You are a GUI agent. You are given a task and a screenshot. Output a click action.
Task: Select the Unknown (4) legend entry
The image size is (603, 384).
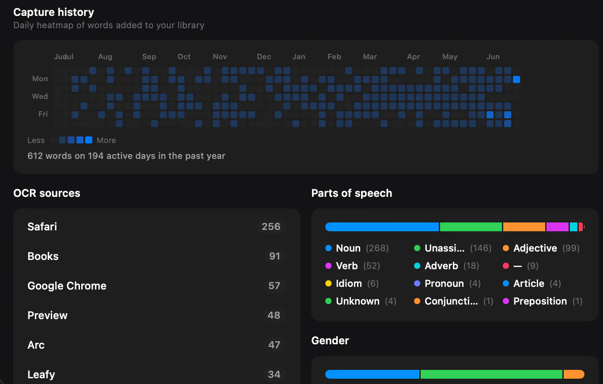[x=361, y=301]
